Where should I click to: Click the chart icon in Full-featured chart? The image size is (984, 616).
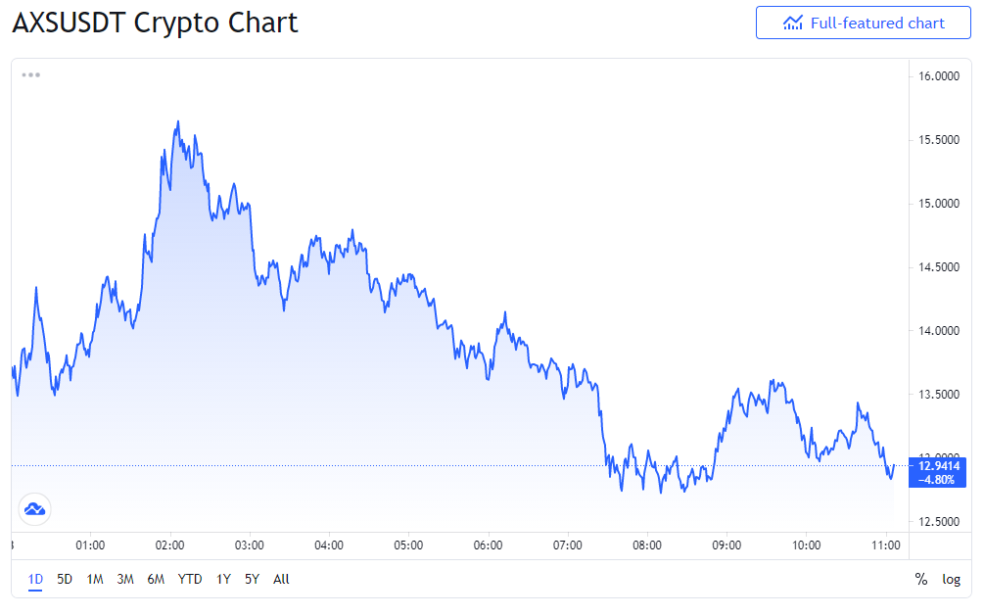tap(793, 24)
